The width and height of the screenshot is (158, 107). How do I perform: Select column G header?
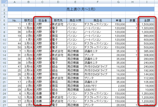coord(118,2)
